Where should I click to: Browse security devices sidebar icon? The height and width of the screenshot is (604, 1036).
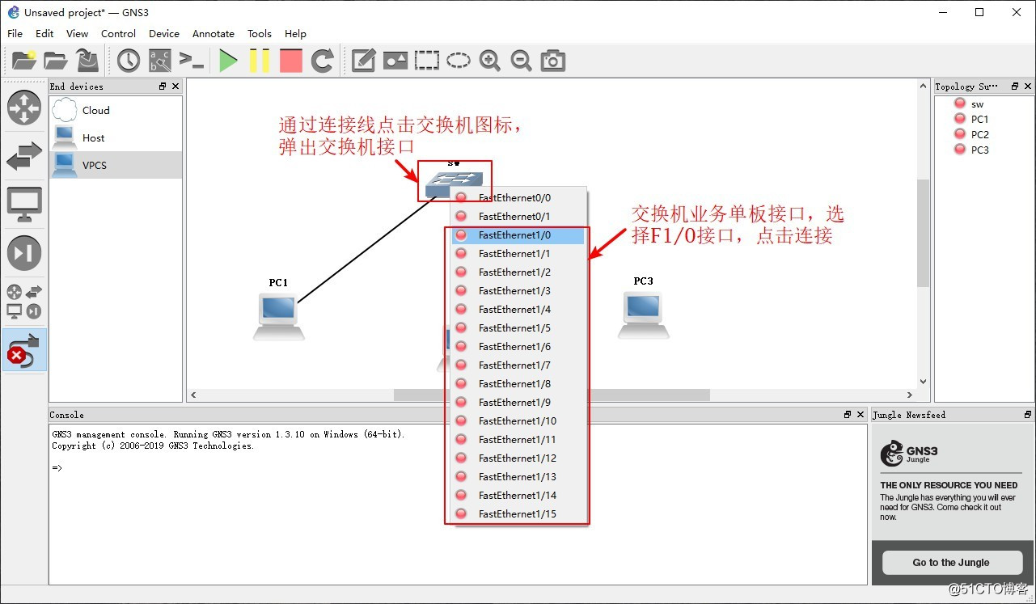pos(24,253)
